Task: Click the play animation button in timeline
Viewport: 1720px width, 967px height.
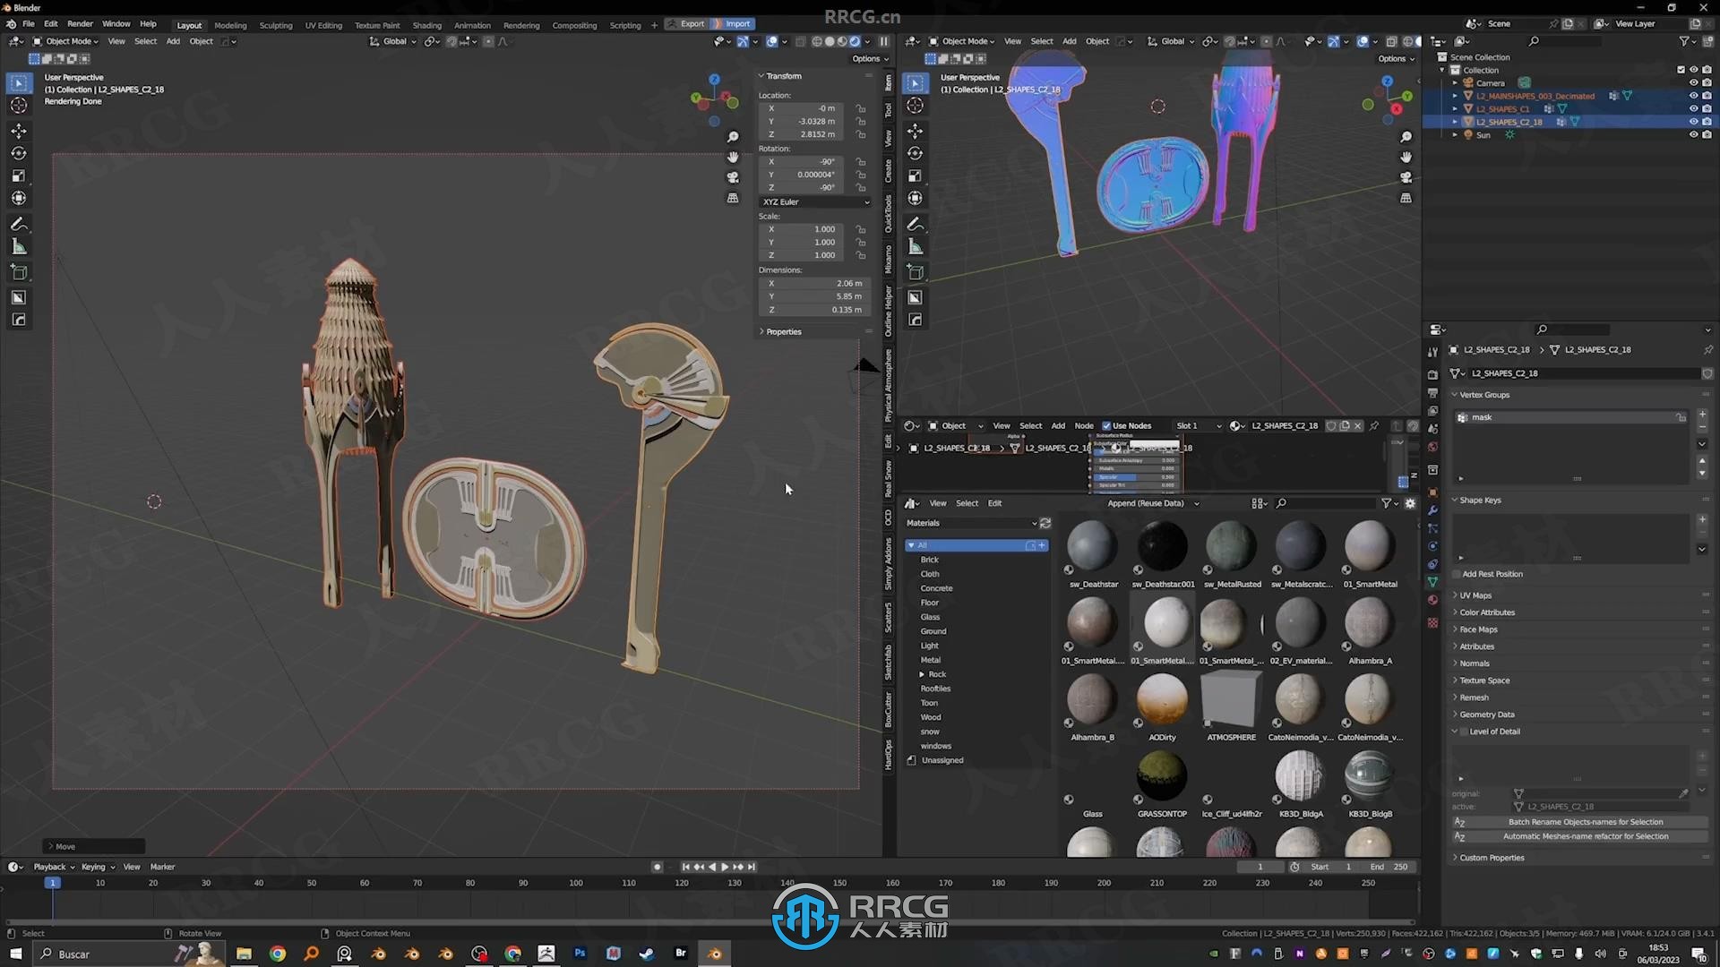Action: [725, 867]
